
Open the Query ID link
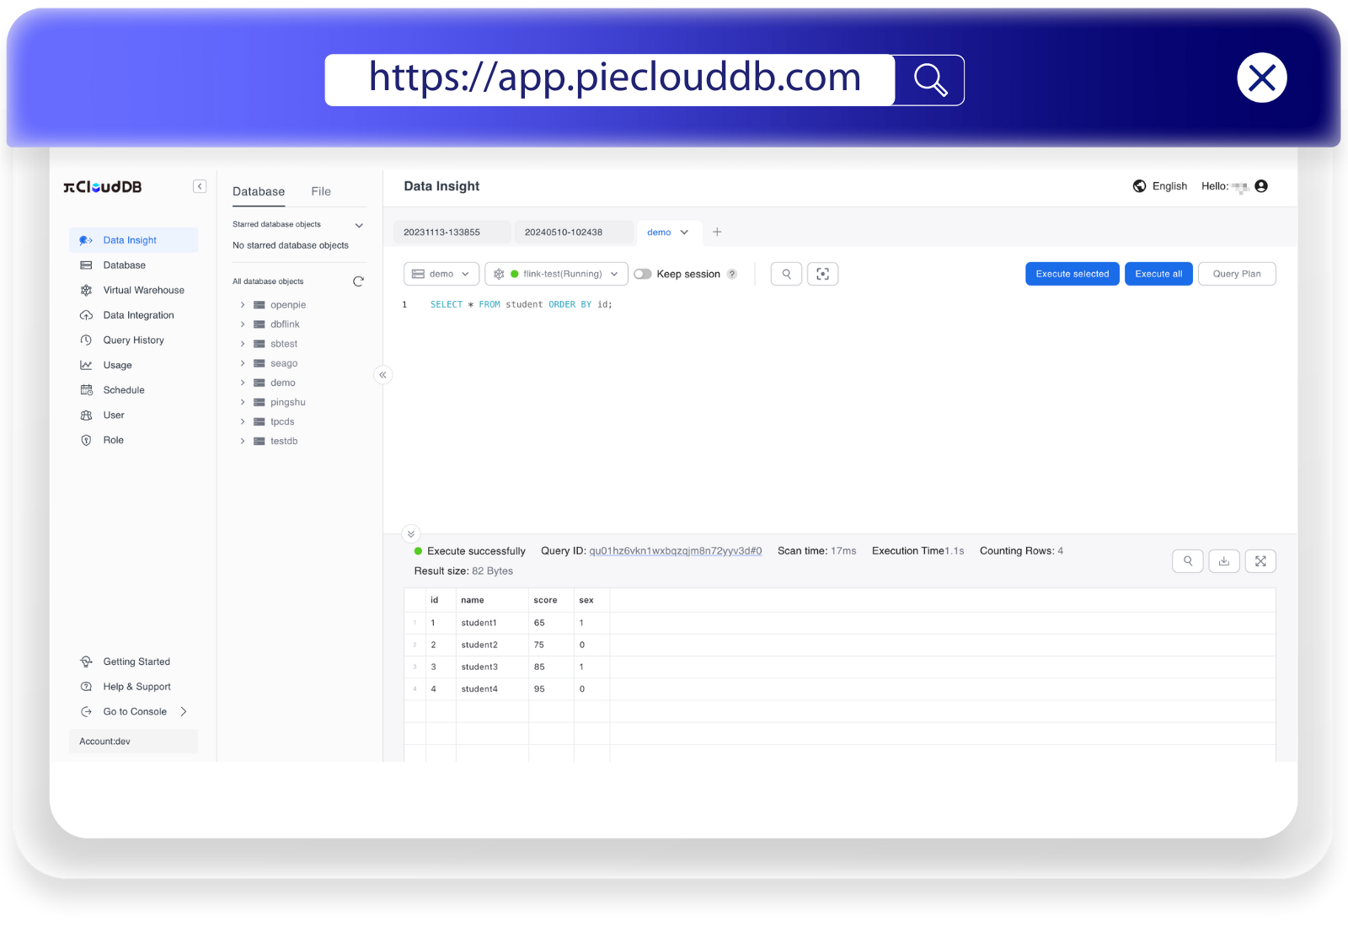pos(675,551)
